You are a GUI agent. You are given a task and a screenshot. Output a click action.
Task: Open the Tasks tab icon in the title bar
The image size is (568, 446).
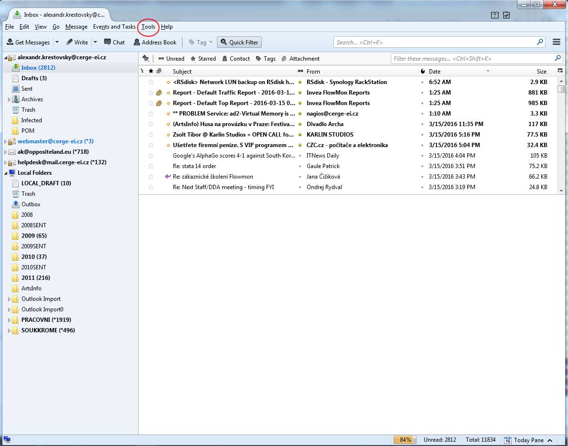coord(506,15)
